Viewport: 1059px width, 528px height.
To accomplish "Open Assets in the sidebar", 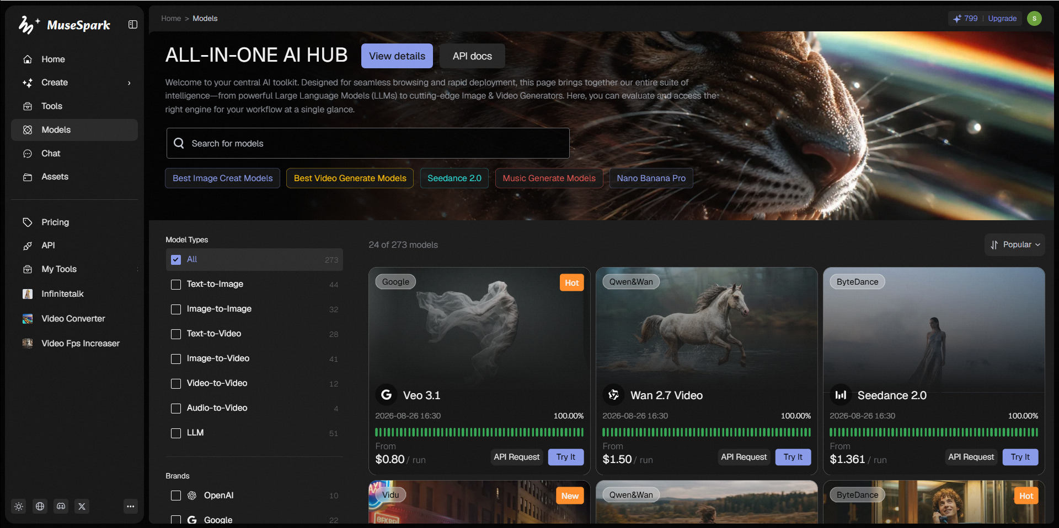I will point(74,177).
